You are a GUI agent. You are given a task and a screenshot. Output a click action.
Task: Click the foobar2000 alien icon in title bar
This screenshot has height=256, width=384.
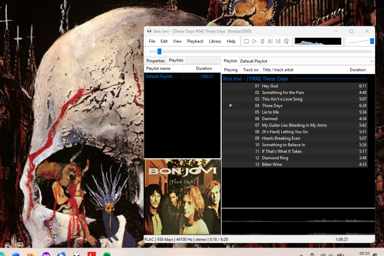149,31
